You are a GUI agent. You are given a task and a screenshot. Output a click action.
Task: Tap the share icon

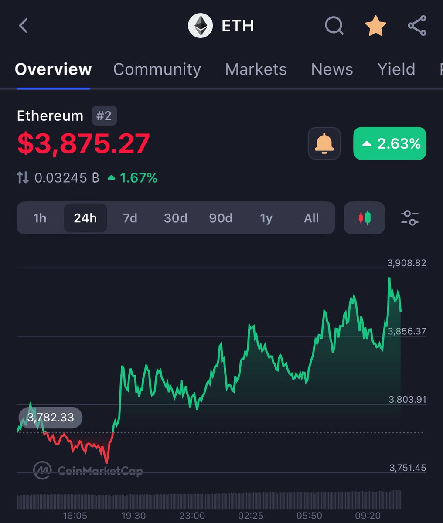tap(417, 26)
